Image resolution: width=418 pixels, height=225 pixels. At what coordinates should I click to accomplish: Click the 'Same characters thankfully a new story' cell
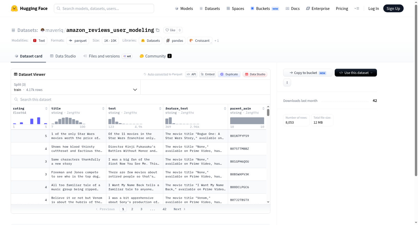tap(78, 161)
